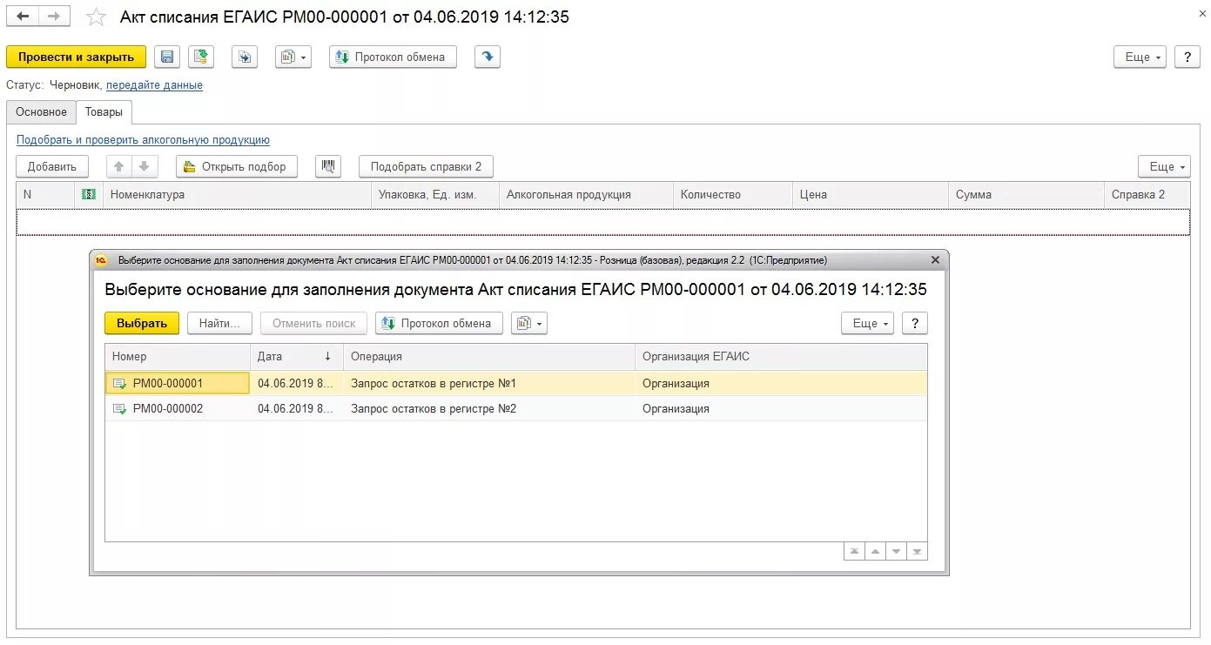
Task: Click Открыть подбор button
Action: pyautogui.click(x=237, y=167)
